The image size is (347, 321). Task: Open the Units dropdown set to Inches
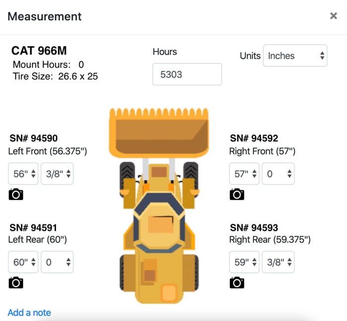point(295,55)
